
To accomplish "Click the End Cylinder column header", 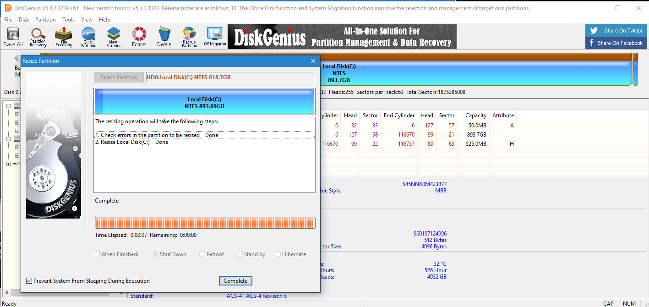I will click(x=399, y=115).
